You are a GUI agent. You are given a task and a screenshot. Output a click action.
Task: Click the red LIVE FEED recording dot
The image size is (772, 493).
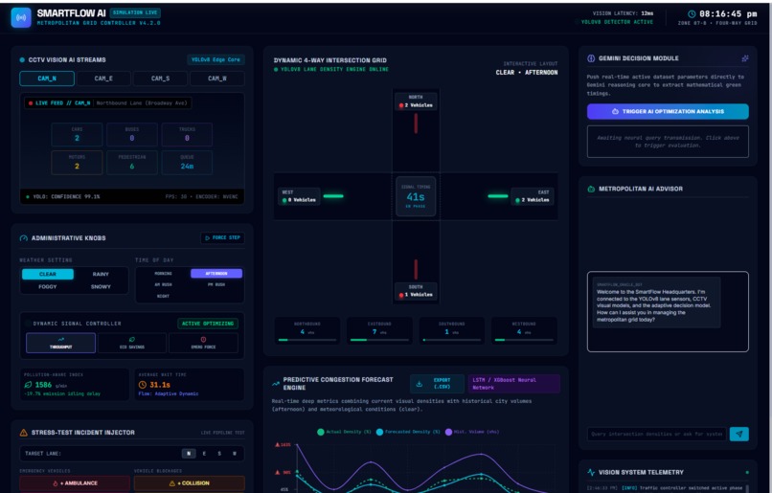click(x=31, y=103)
